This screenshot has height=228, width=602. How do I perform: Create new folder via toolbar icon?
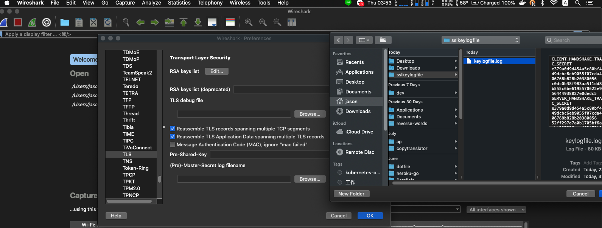click(383, 40)
